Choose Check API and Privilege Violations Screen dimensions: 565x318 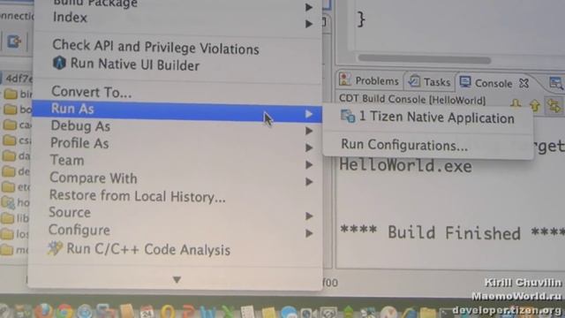[155, 47]
